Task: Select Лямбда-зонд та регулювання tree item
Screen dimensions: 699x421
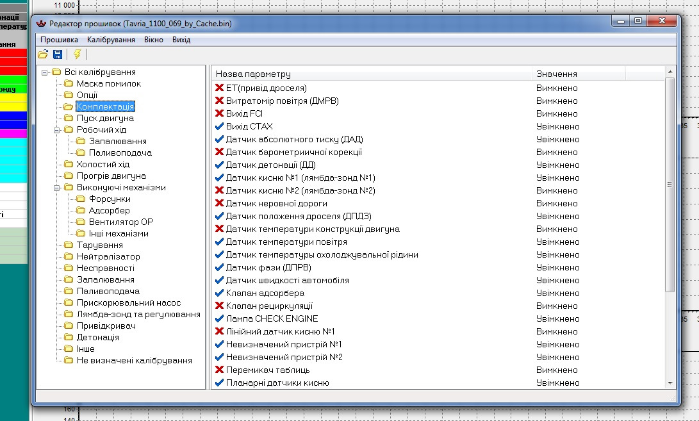Action: (138, 315)
